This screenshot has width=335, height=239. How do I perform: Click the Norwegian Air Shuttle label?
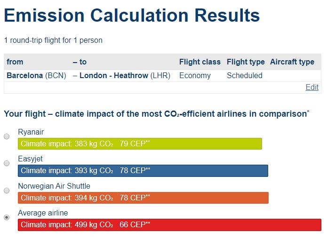point(54,186)
